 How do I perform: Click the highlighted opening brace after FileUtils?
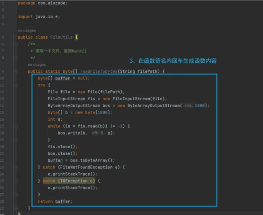coord(76,37)
